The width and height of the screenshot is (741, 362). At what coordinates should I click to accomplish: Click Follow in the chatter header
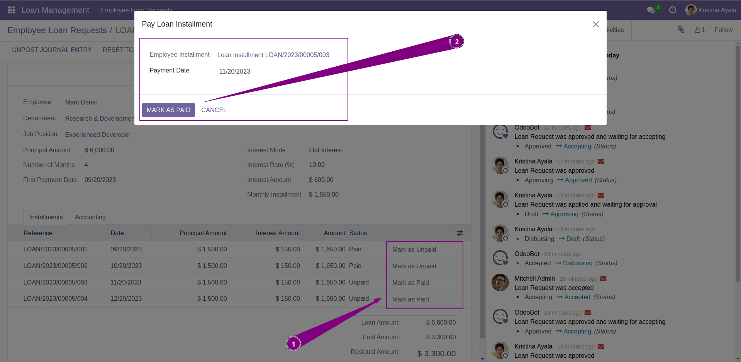point(723,30)
